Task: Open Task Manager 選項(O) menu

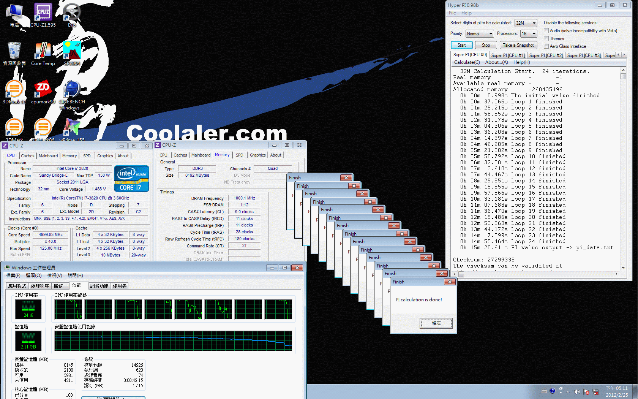Action: click(34, 275)
